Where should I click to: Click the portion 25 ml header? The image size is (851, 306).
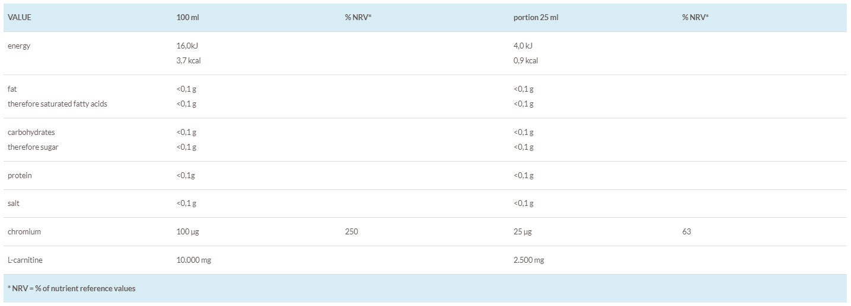pyautogui.click(x=536, y=18)
